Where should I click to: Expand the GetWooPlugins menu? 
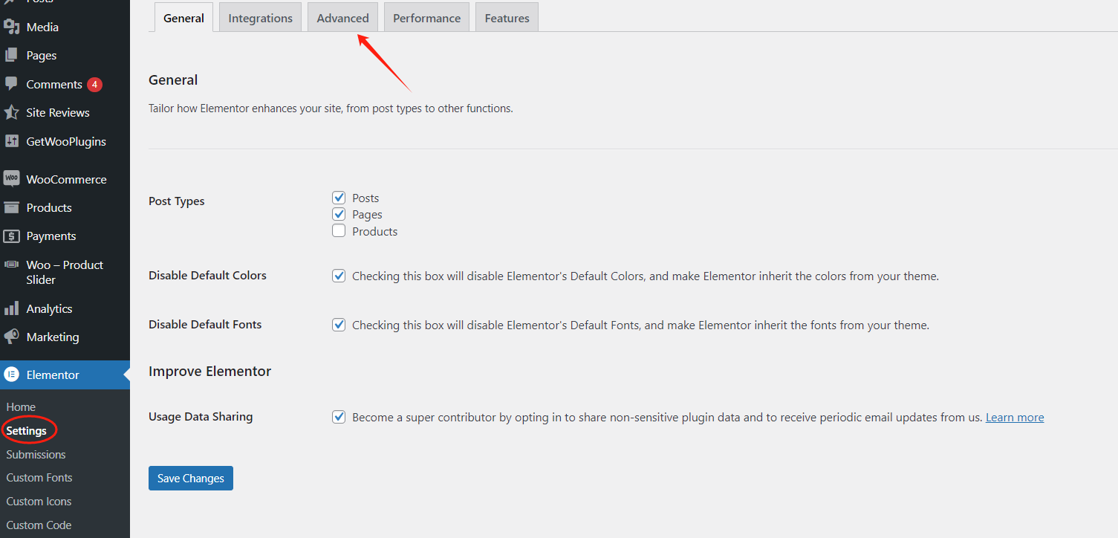(x=65, y=141)
